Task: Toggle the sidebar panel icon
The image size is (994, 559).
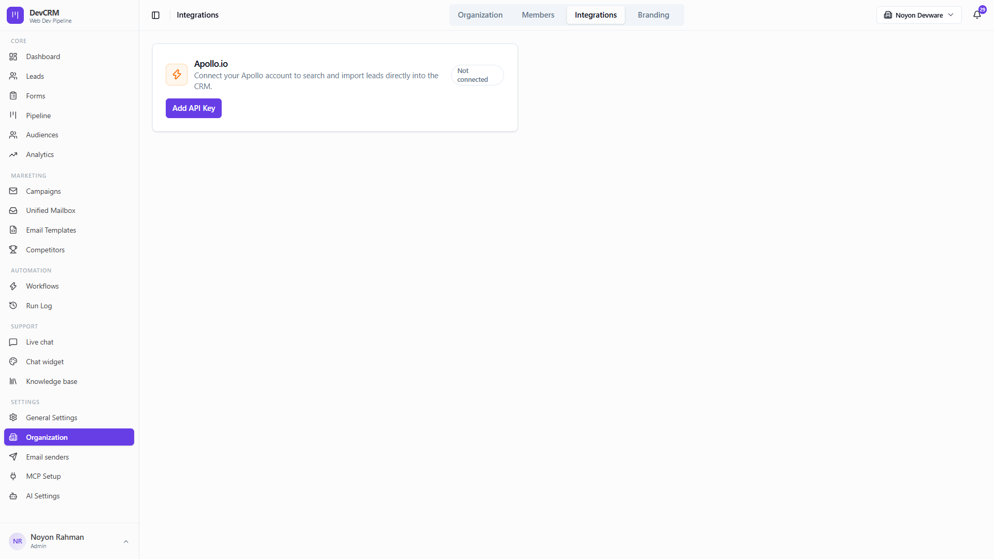Action: tap(155, 16)
